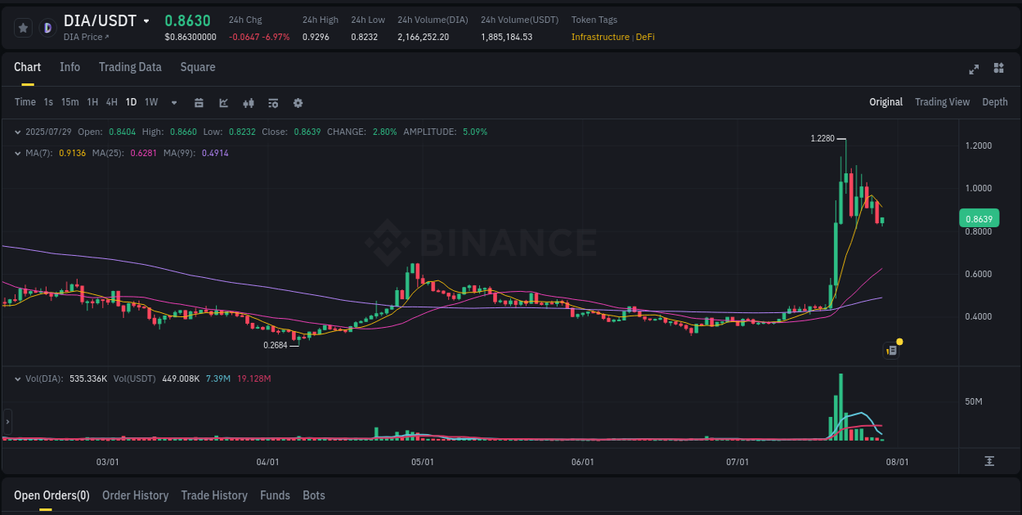Open the calendar date range icon
The width and height of the screenshot is (1022, 515).
[x=199, y=102]
